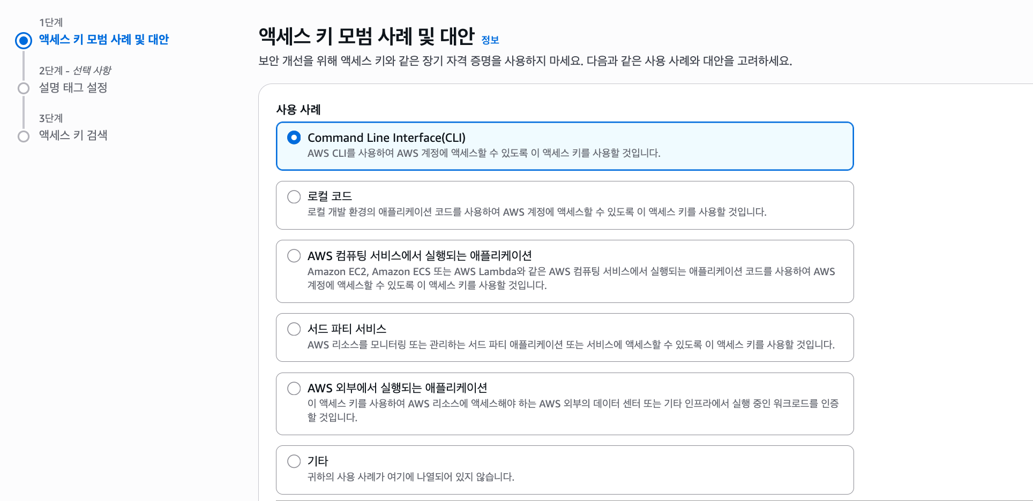Jump to the 설명 태그 설정 step
The height and width of the screenshot is (501, 1033).
[73, 88]
